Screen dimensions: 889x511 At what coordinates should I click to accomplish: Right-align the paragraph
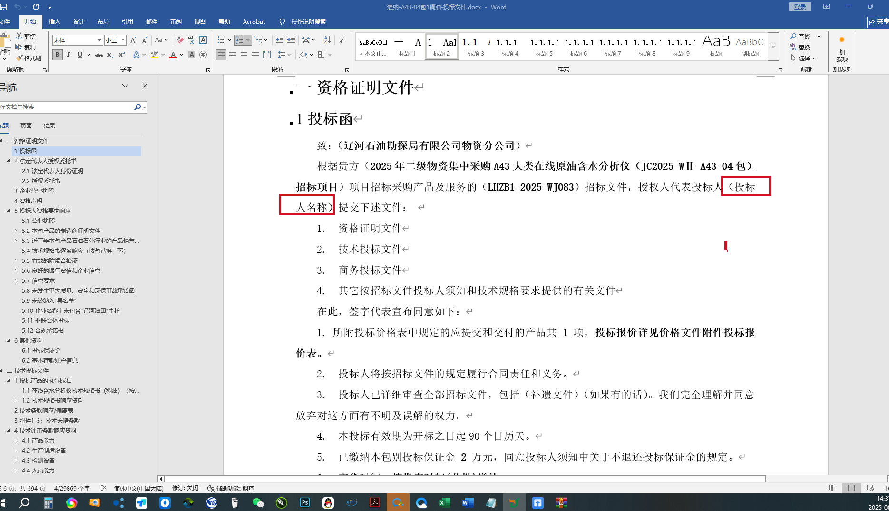pos(244,55)
